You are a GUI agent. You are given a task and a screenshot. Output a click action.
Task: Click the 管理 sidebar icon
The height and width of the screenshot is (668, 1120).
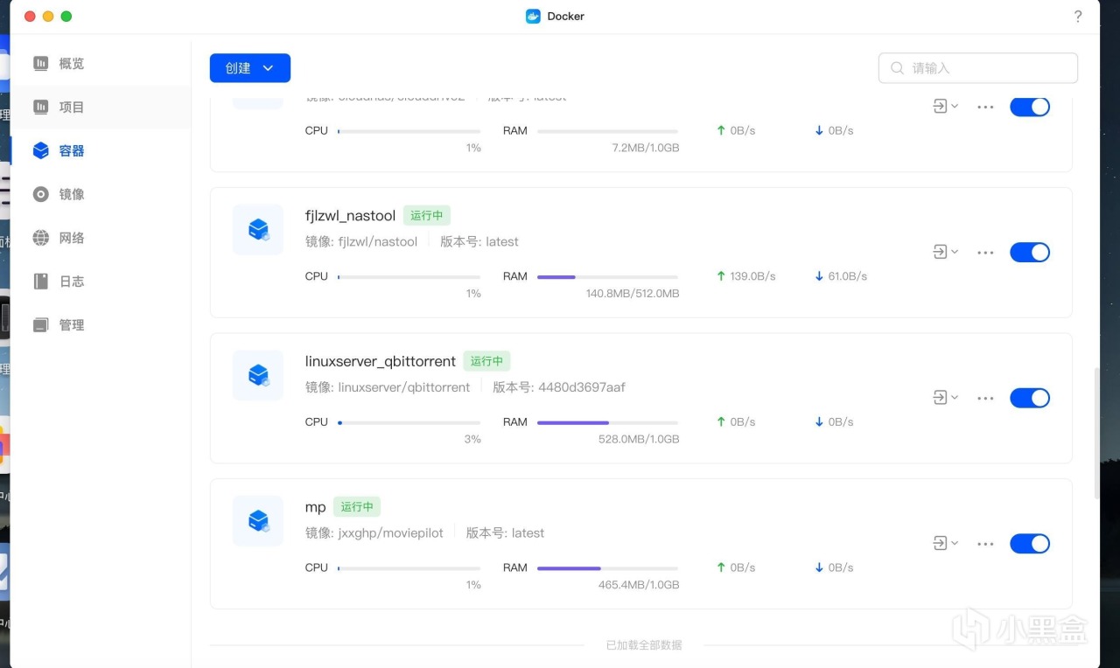pos(41,325)
